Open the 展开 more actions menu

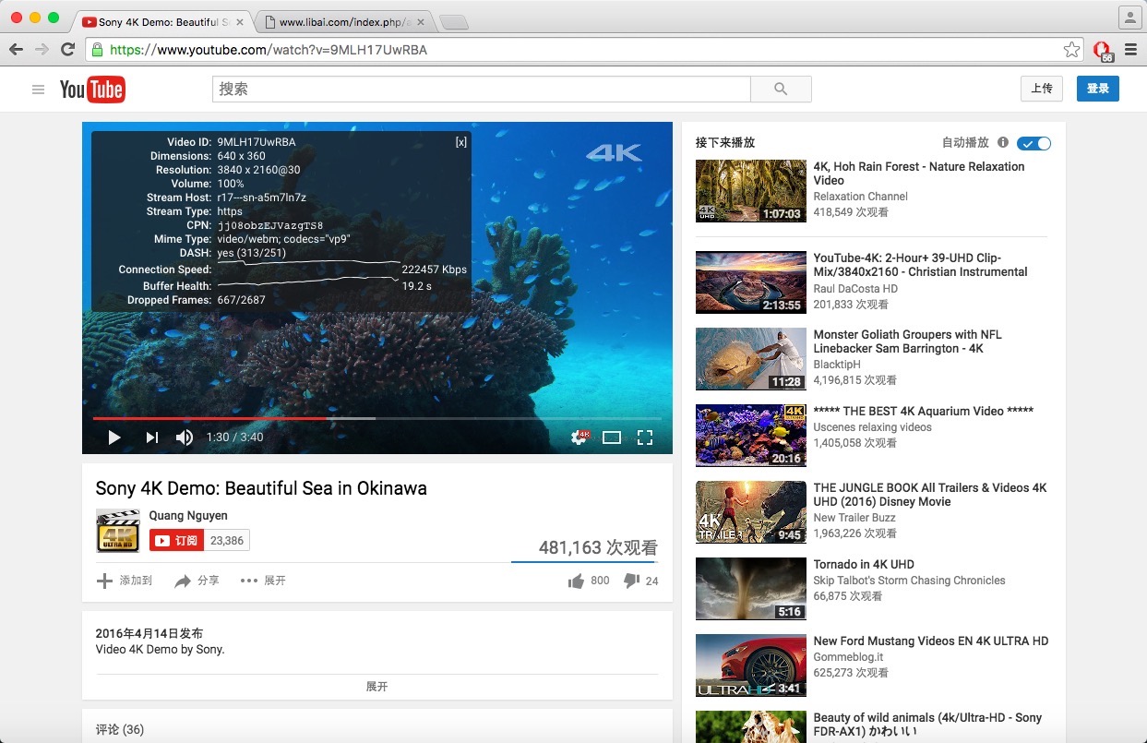tap(263, 581)
